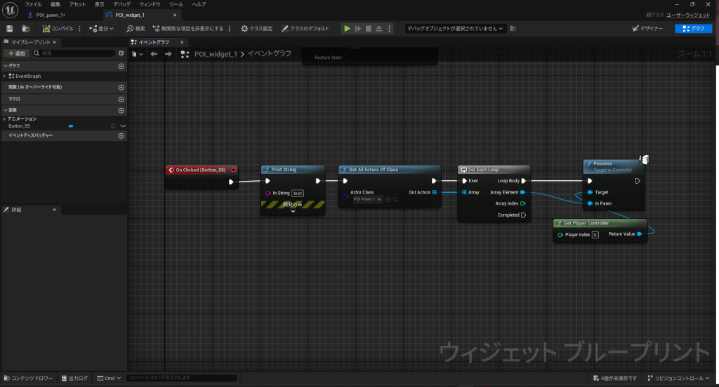This screenshot has height=387, width=719.
Task: Toggle the Button_55 variable visibility eye
Action: click(123, 126)
